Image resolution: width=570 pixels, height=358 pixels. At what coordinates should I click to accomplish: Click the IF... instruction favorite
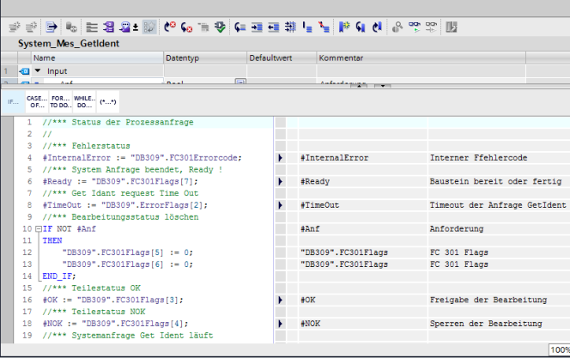pyautogui.click(x=13, y=101)
